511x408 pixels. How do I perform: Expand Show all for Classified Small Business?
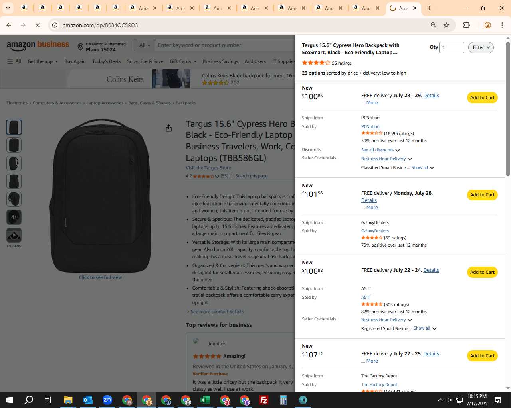tap(423, 168)
